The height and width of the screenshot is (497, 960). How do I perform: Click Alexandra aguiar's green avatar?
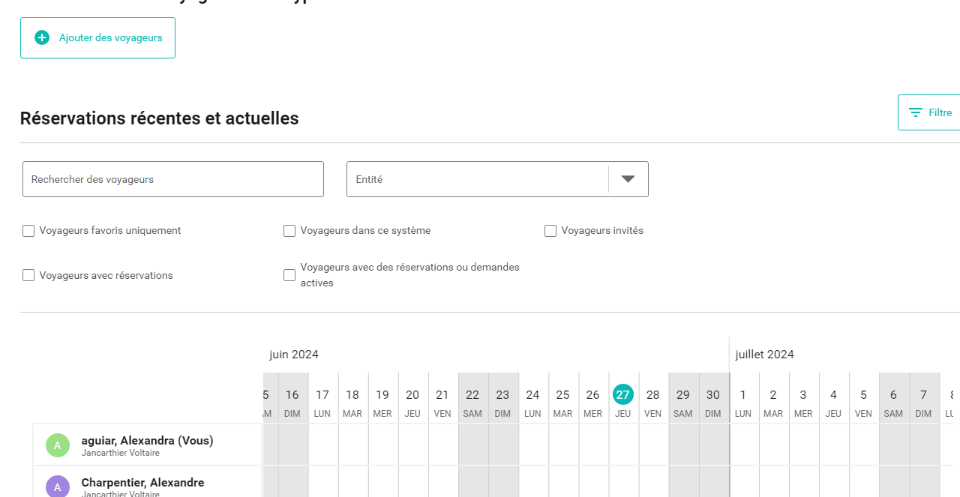click(58, 445)
